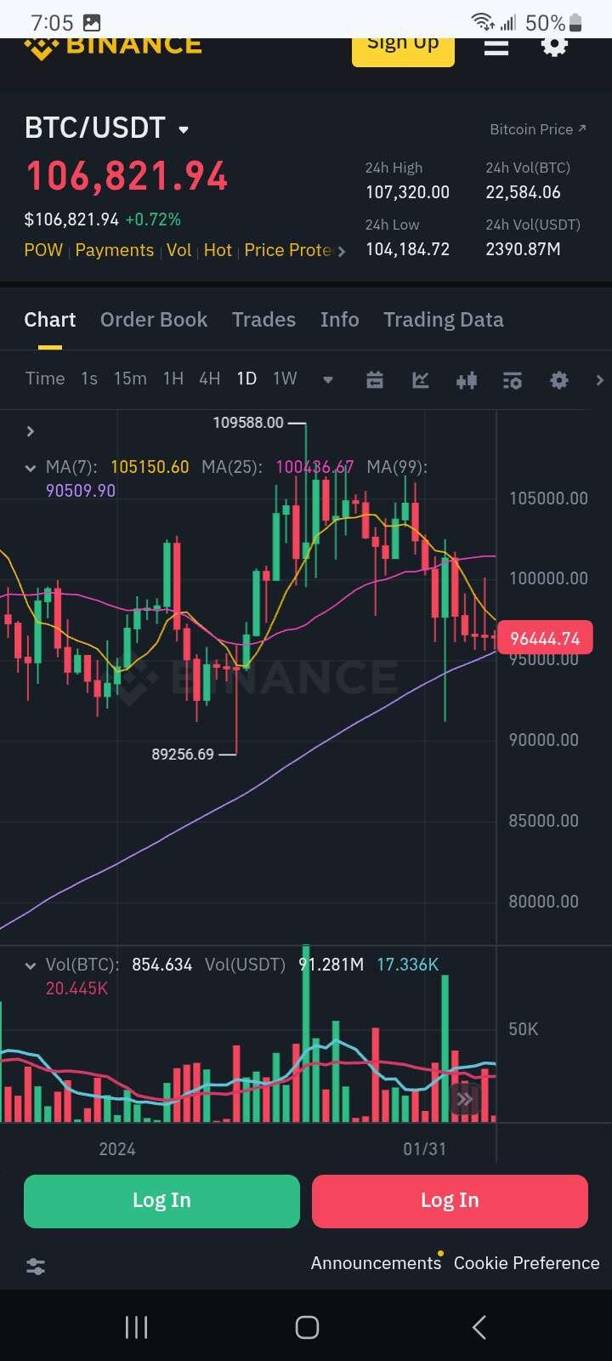Open the technical indicators line-chart icon
This screenshot has height=1361, width=612.
click(421, 380)
